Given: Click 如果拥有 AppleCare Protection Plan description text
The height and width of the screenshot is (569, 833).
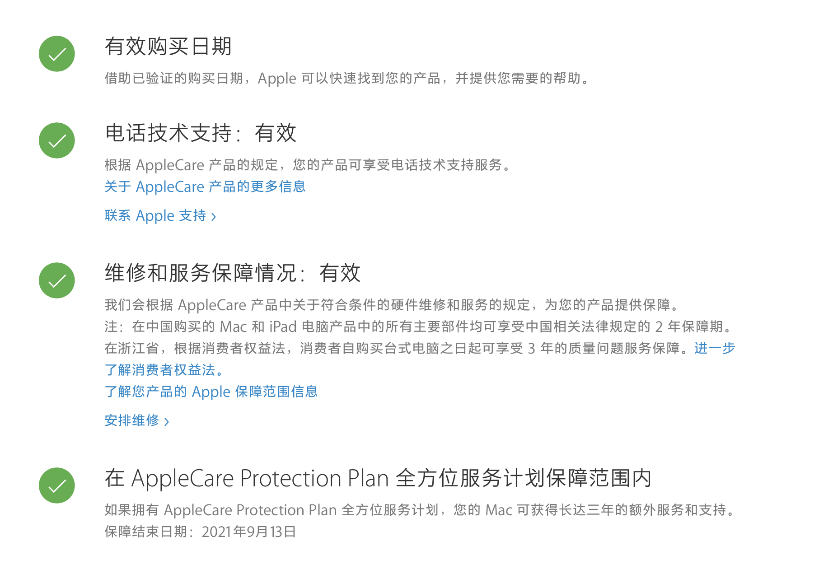Looking at the screenshot, I should point(420,510).
